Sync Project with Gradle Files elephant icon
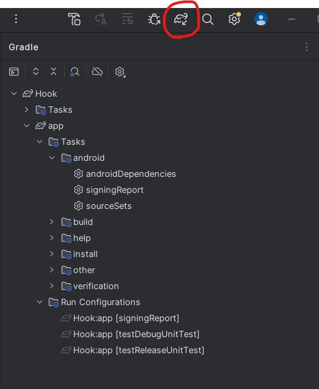The width and height of the screenshot is (319, 389). (181, 19)
